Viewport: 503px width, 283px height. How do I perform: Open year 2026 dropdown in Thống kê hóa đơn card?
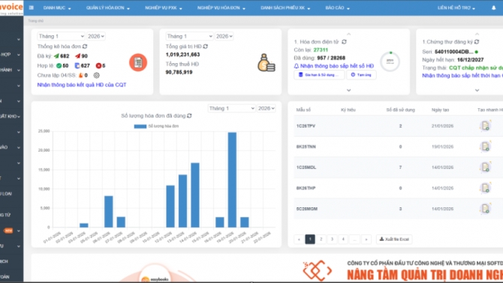96,36
